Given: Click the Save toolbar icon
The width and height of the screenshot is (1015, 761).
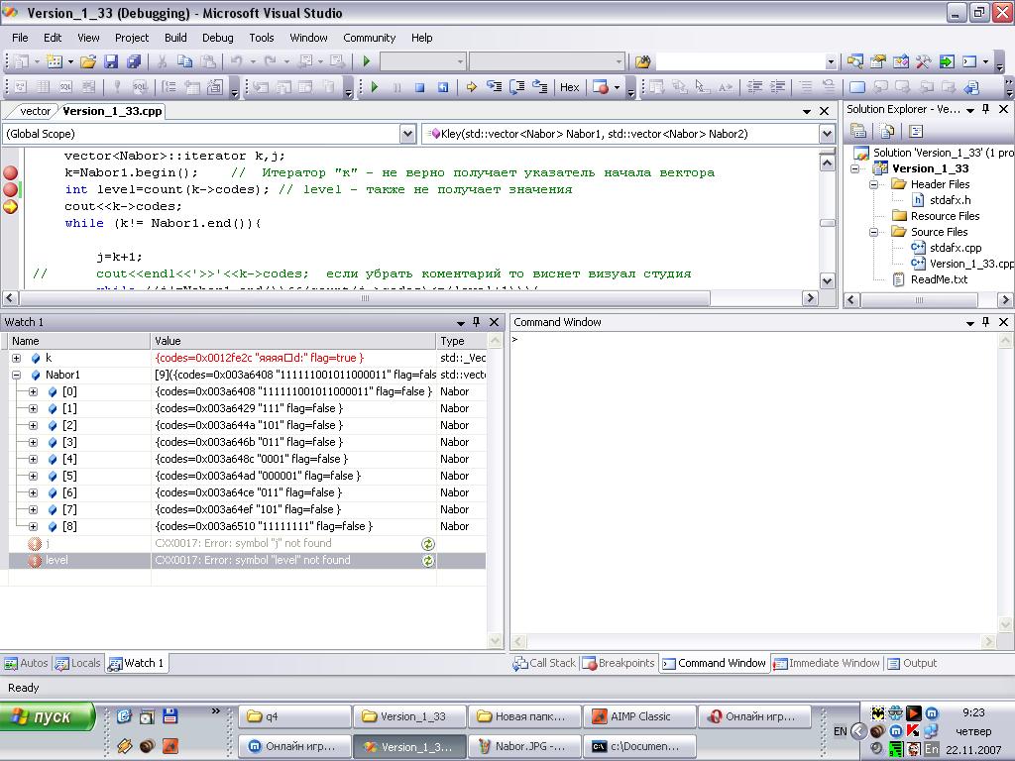Looking at the screenshot, I should (x=111, y=61).
